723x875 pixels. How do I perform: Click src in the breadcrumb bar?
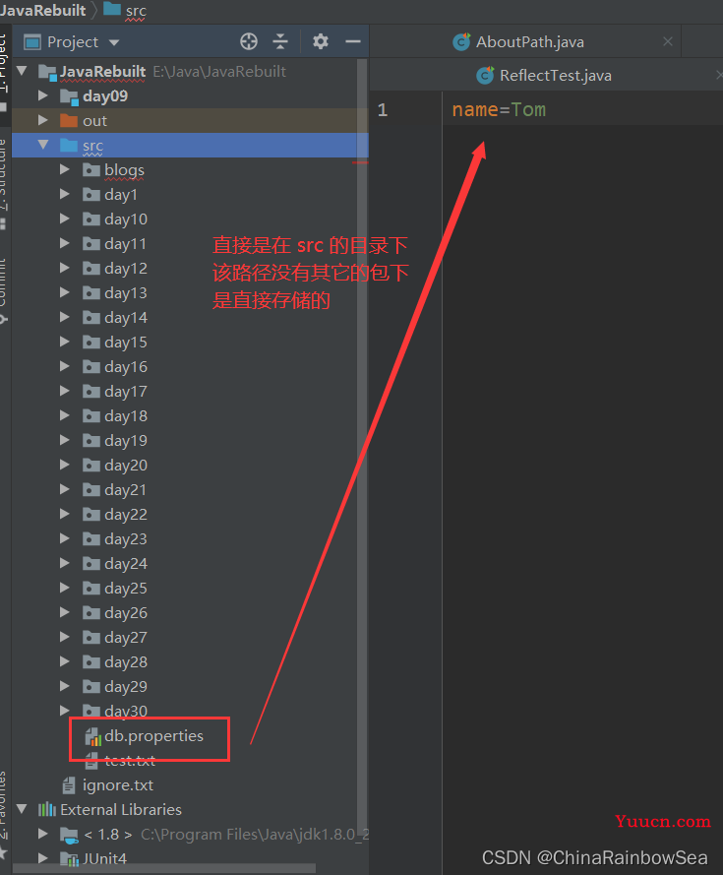[135, 10]
